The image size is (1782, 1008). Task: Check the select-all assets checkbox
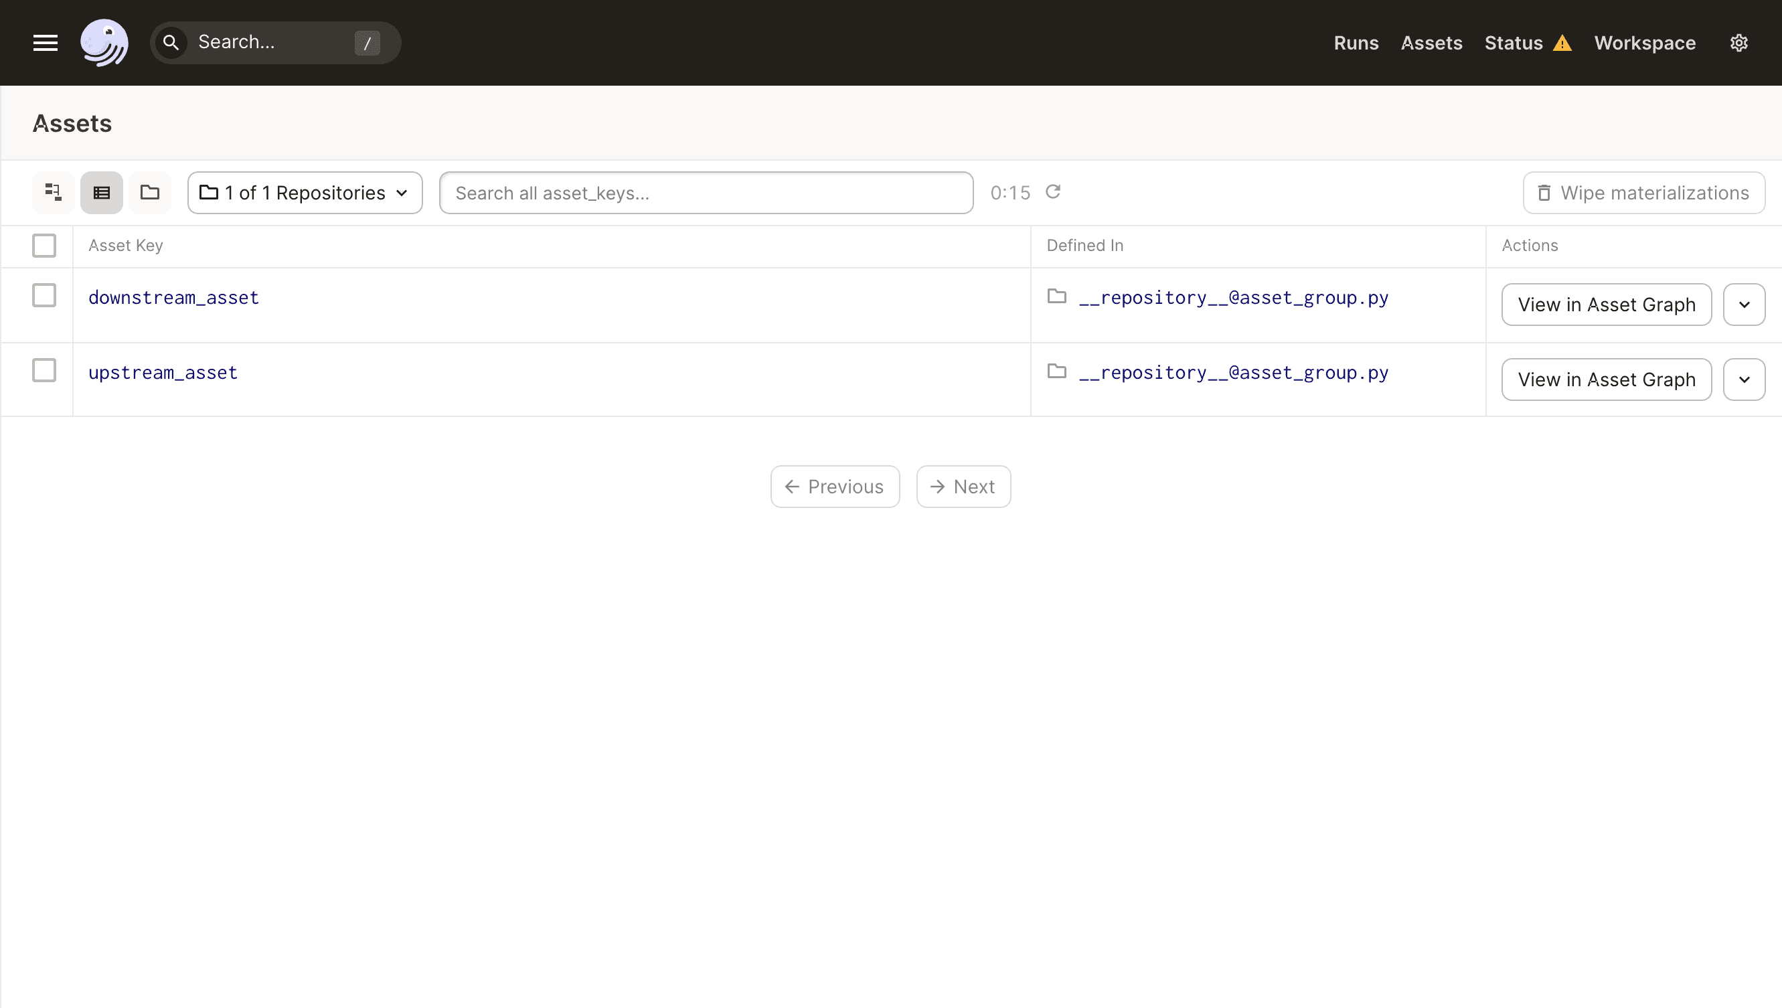(x=44, y=245)
